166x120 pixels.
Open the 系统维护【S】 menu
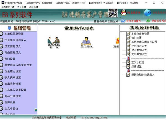8,7
